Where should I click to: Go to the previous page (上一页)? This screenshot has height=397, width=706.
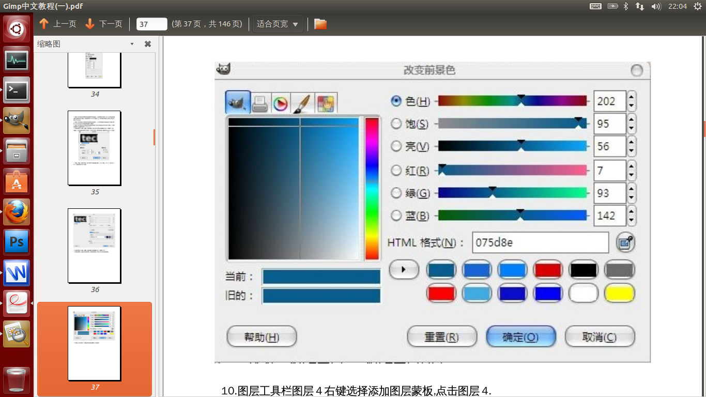[x=57, y=24]
